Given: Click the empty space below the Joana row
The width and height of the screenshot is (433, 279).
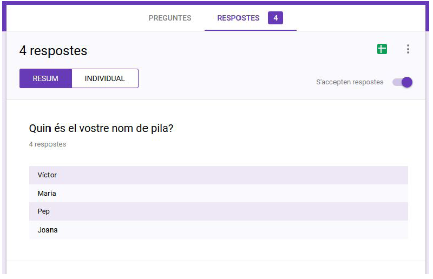Looking at the screenshot, I should click(x=216, y=249).
